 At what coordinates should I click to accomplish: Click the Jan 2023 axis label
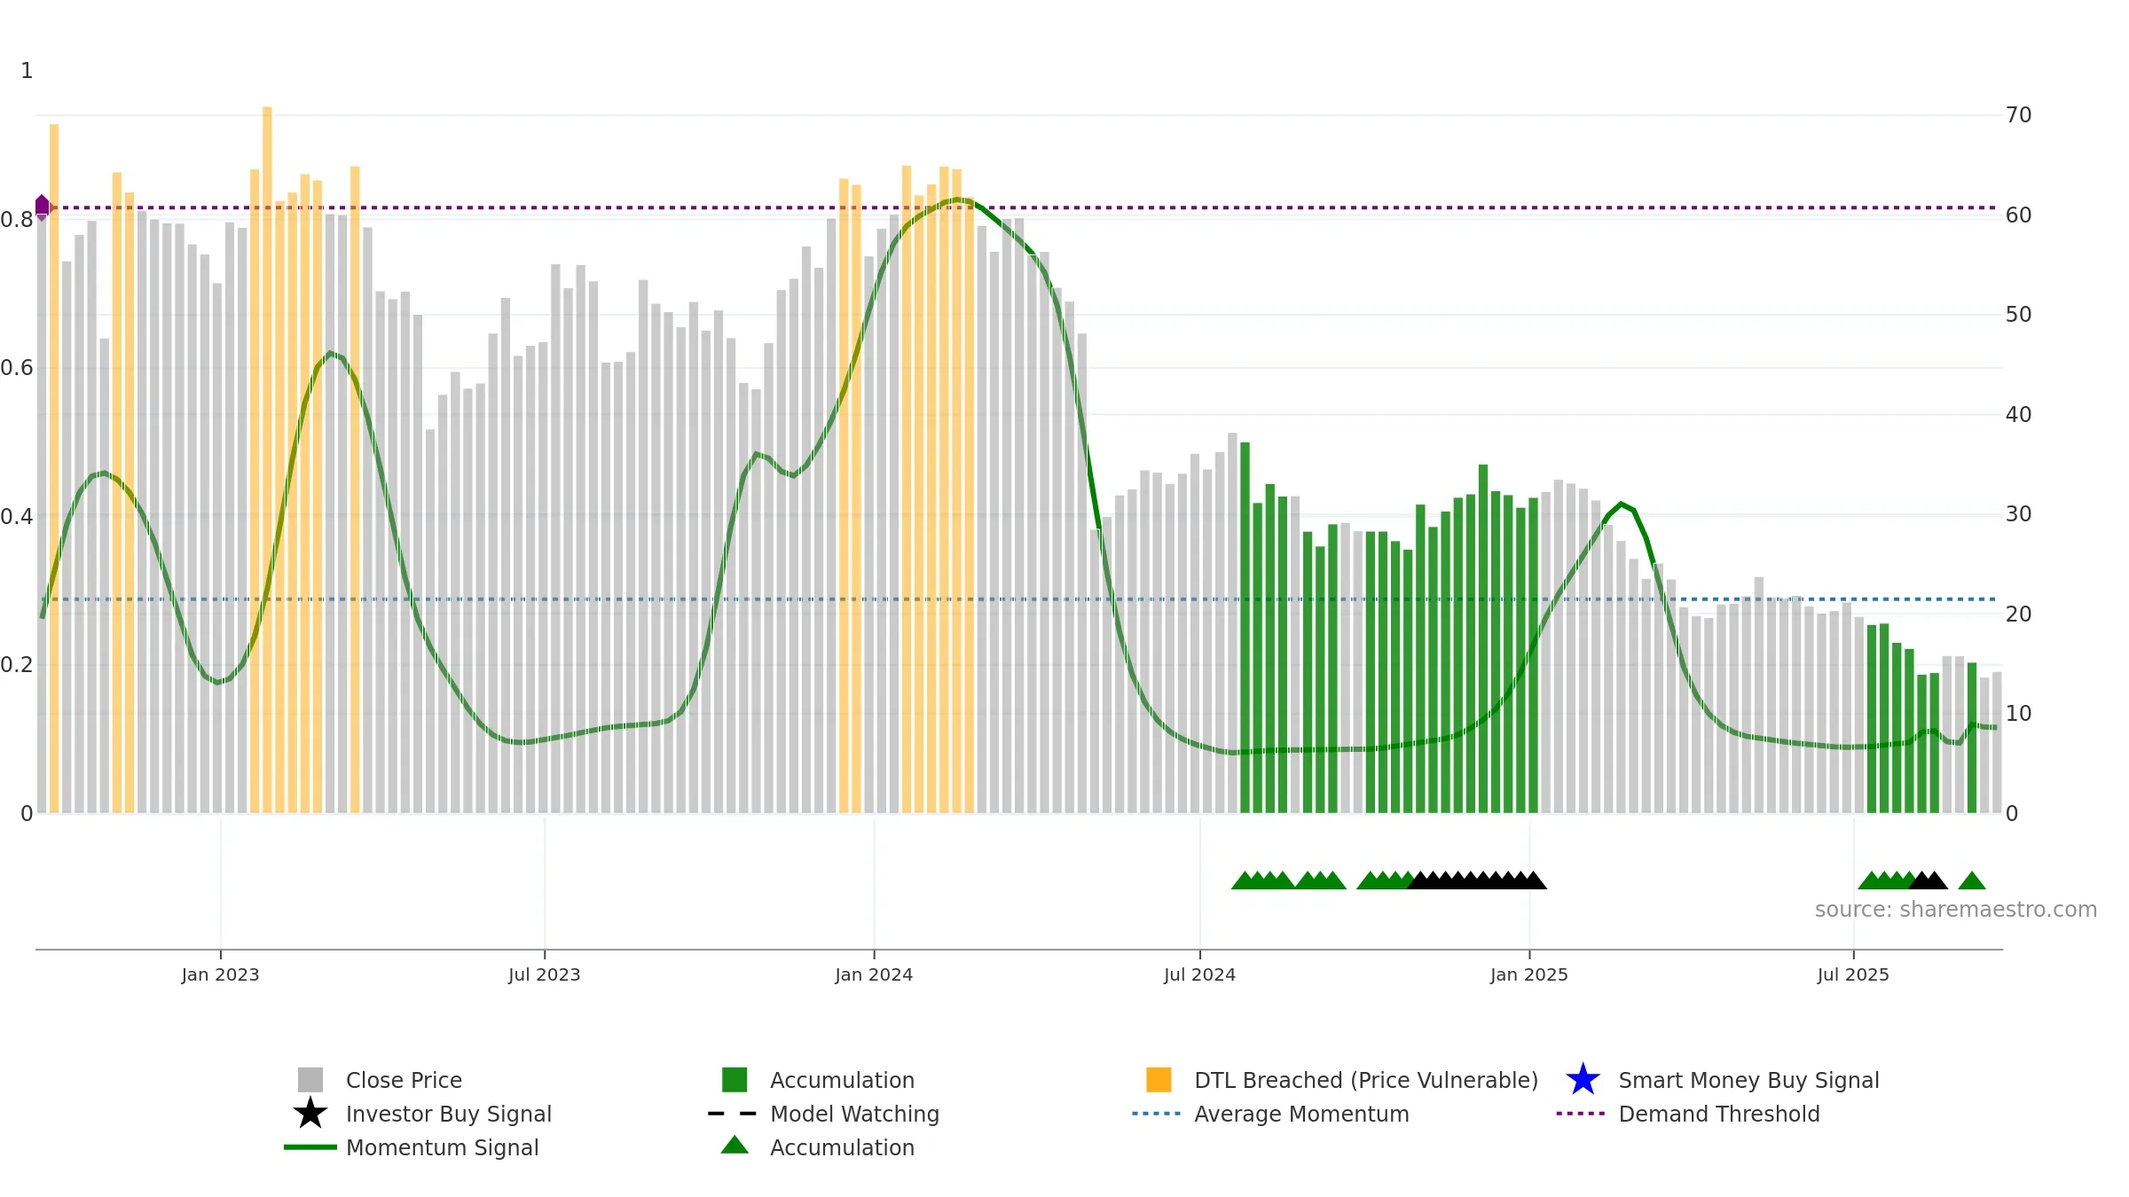[x=220, y=975]
